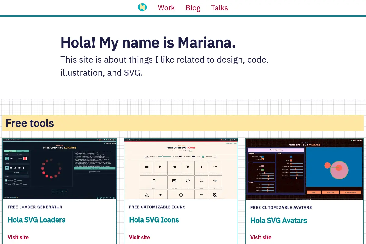This screenshot has height=244, width=366.
Task: Click the red fill color swatch in Loaders preview
Action: [25, 158]
